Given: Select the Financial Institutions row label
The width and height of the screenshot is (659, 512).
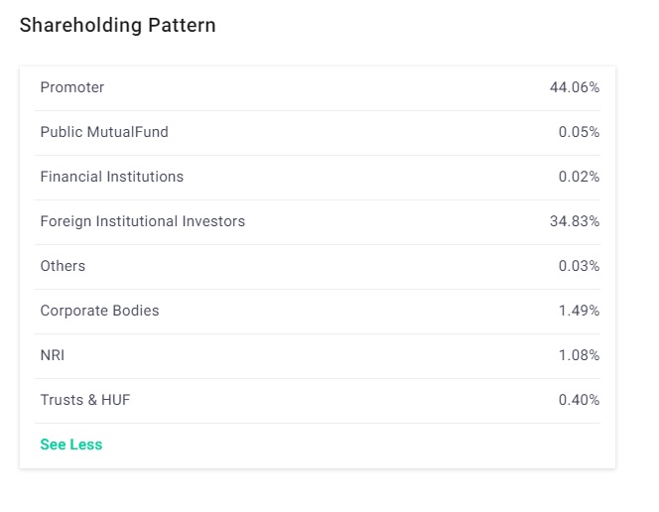Looking at the screenshot, I should (x=111, y=177).
